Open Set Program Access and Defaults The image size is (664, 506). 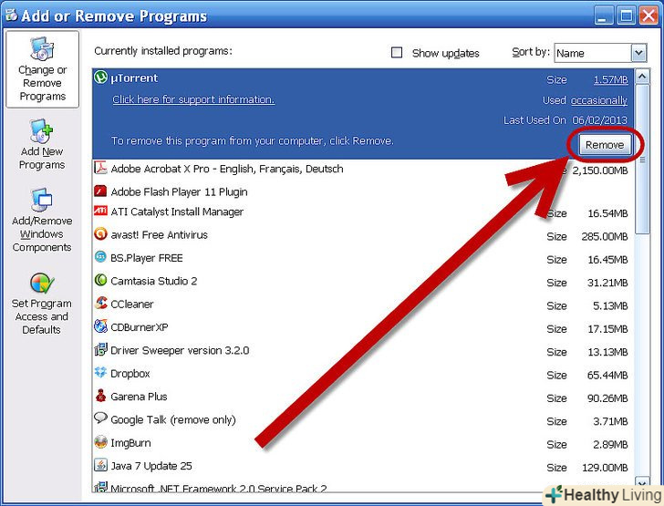coord(42,304)
